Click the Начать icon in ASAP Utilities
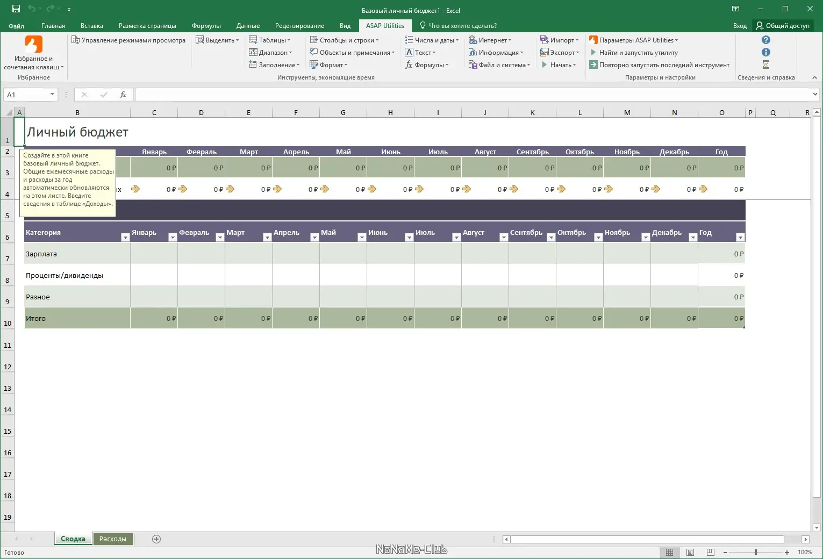Viewport: 823px width, 559px height. point(545,64)
